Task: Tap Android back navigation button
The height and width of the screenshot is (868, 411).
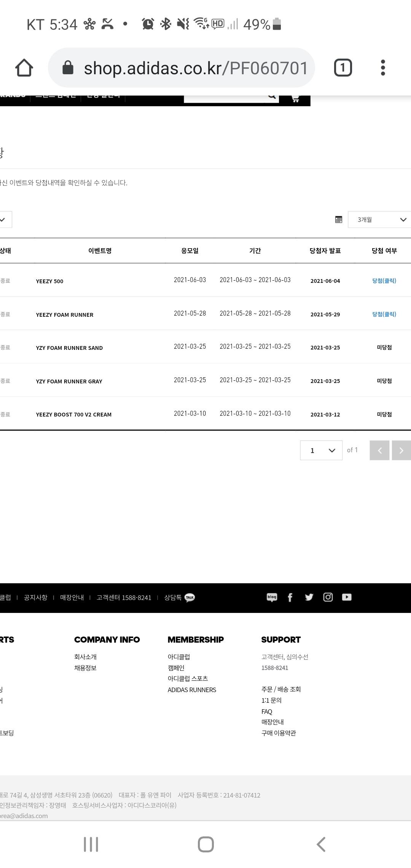Action: coord(321,844)
